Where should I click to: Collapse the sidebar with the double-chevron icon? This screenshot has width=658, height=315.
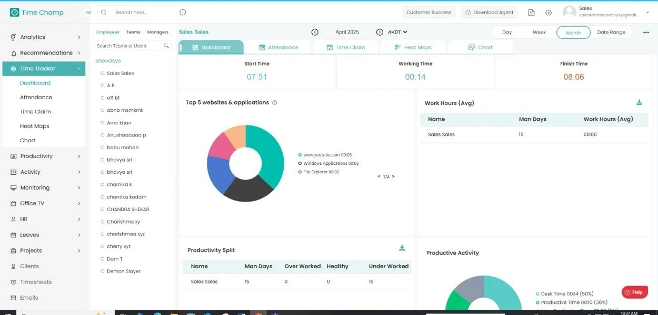(x=88, y=13)
